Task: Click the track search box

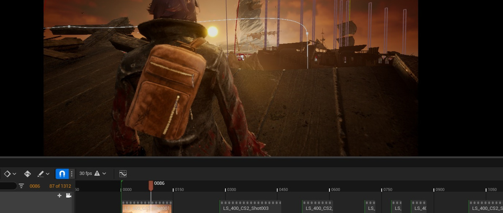Action: tap(8, 186)
